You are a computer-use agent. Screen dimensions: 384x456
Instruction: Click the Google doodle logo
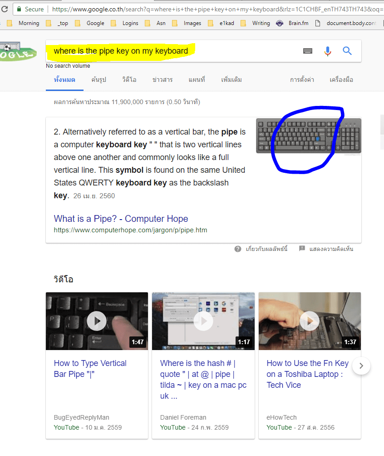18,51
